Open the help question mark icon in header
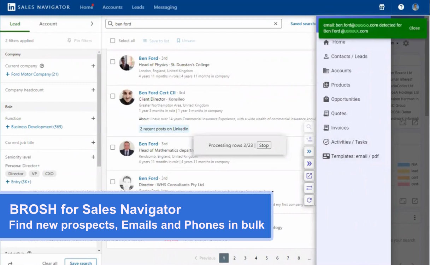This screenshot has width=430, height=265. [x=401, y=7]
